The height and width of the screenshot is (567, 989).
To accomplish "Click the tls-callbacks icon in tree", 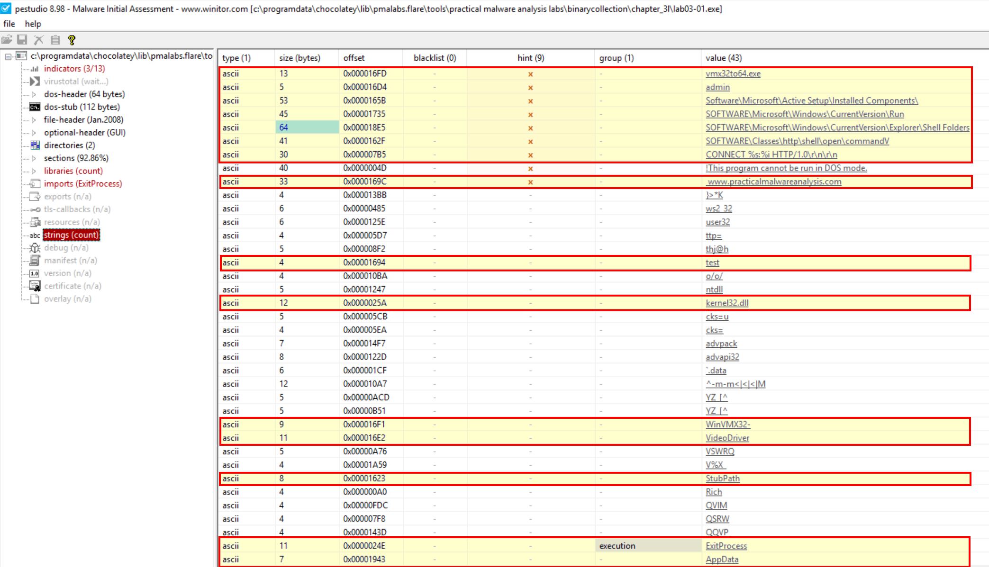I will pyautogui.click(x=35, y=209).
